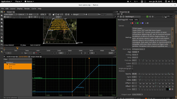Expand the Canvas group arrow
The width and height of the screenshot is (177, 99).
click(x=132, y=26)
